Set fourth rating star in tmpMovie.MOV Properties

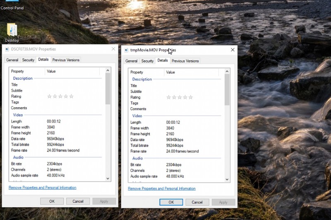point(185,97)
